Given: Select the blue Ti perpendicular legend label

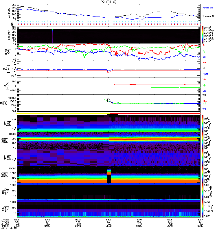Looking at the screenshot, I should pyautogui.click(x=205, y=109).
